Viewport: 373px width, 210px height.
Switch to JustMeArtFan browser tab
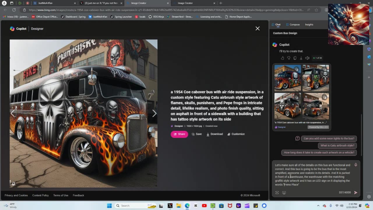click(54, 3)
